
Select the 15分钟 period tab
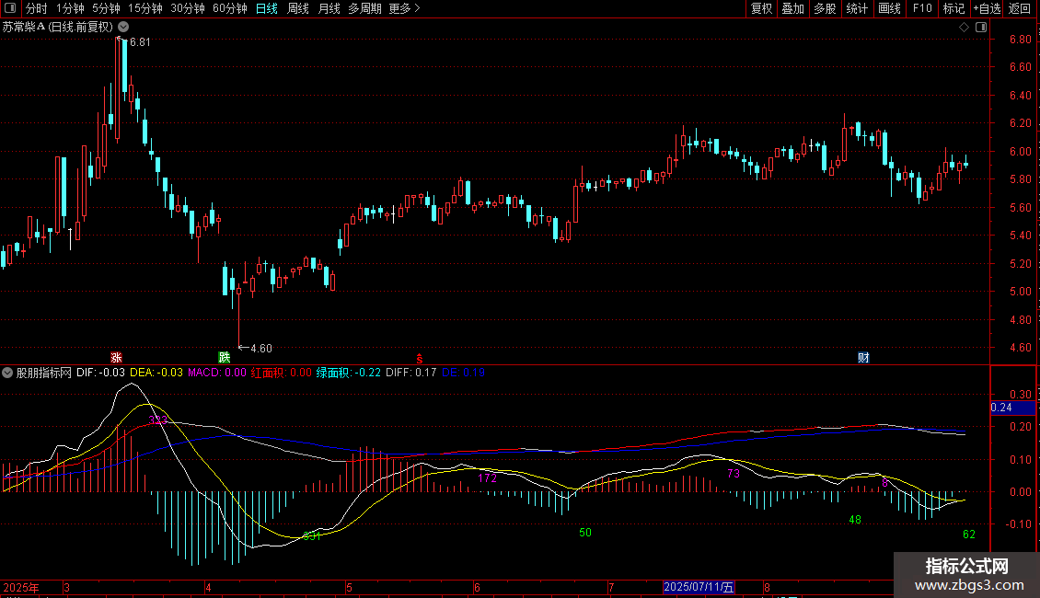145,8
